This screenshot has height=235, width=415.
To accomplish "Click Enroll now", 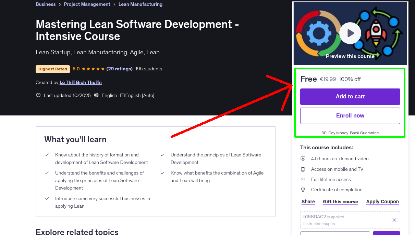I will [x=350, y=115].
